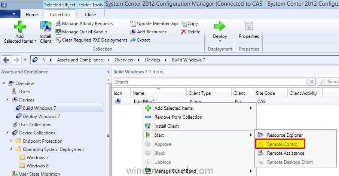Click inside the Search input field

[x=210, y=82]
